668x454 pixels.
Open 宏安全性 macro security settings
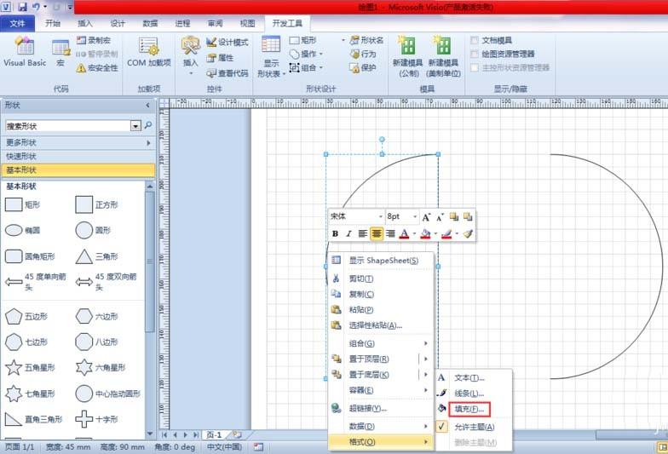click(97, 68)
